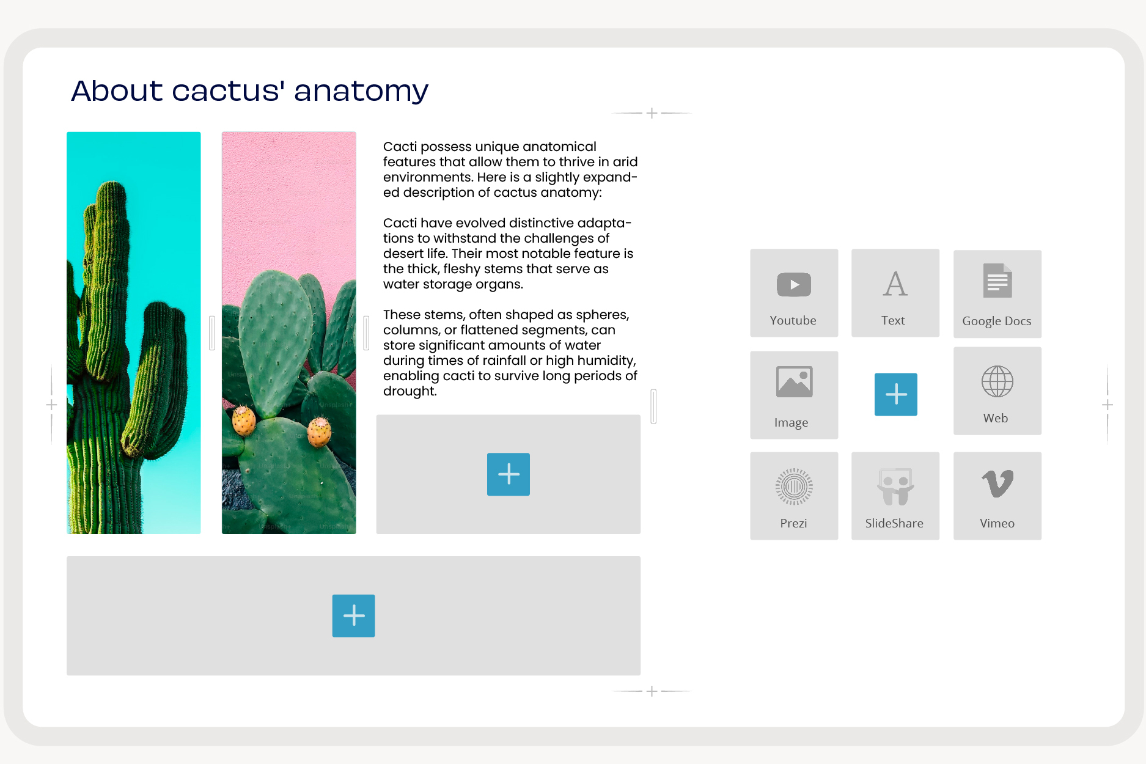Viewport: 1146px width, 764px height.
Task: Click the top edge add-row plus
Action: 652,113
